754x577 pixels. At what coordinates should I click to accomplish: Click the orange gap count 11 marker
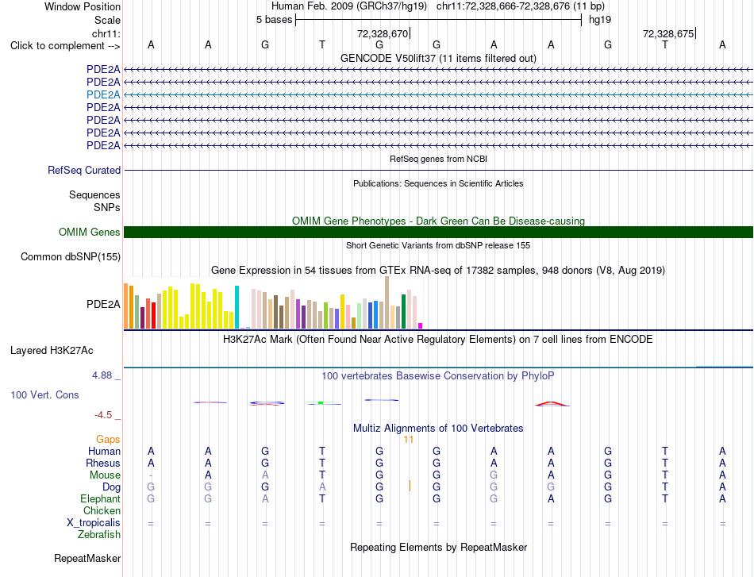[409, 440]
